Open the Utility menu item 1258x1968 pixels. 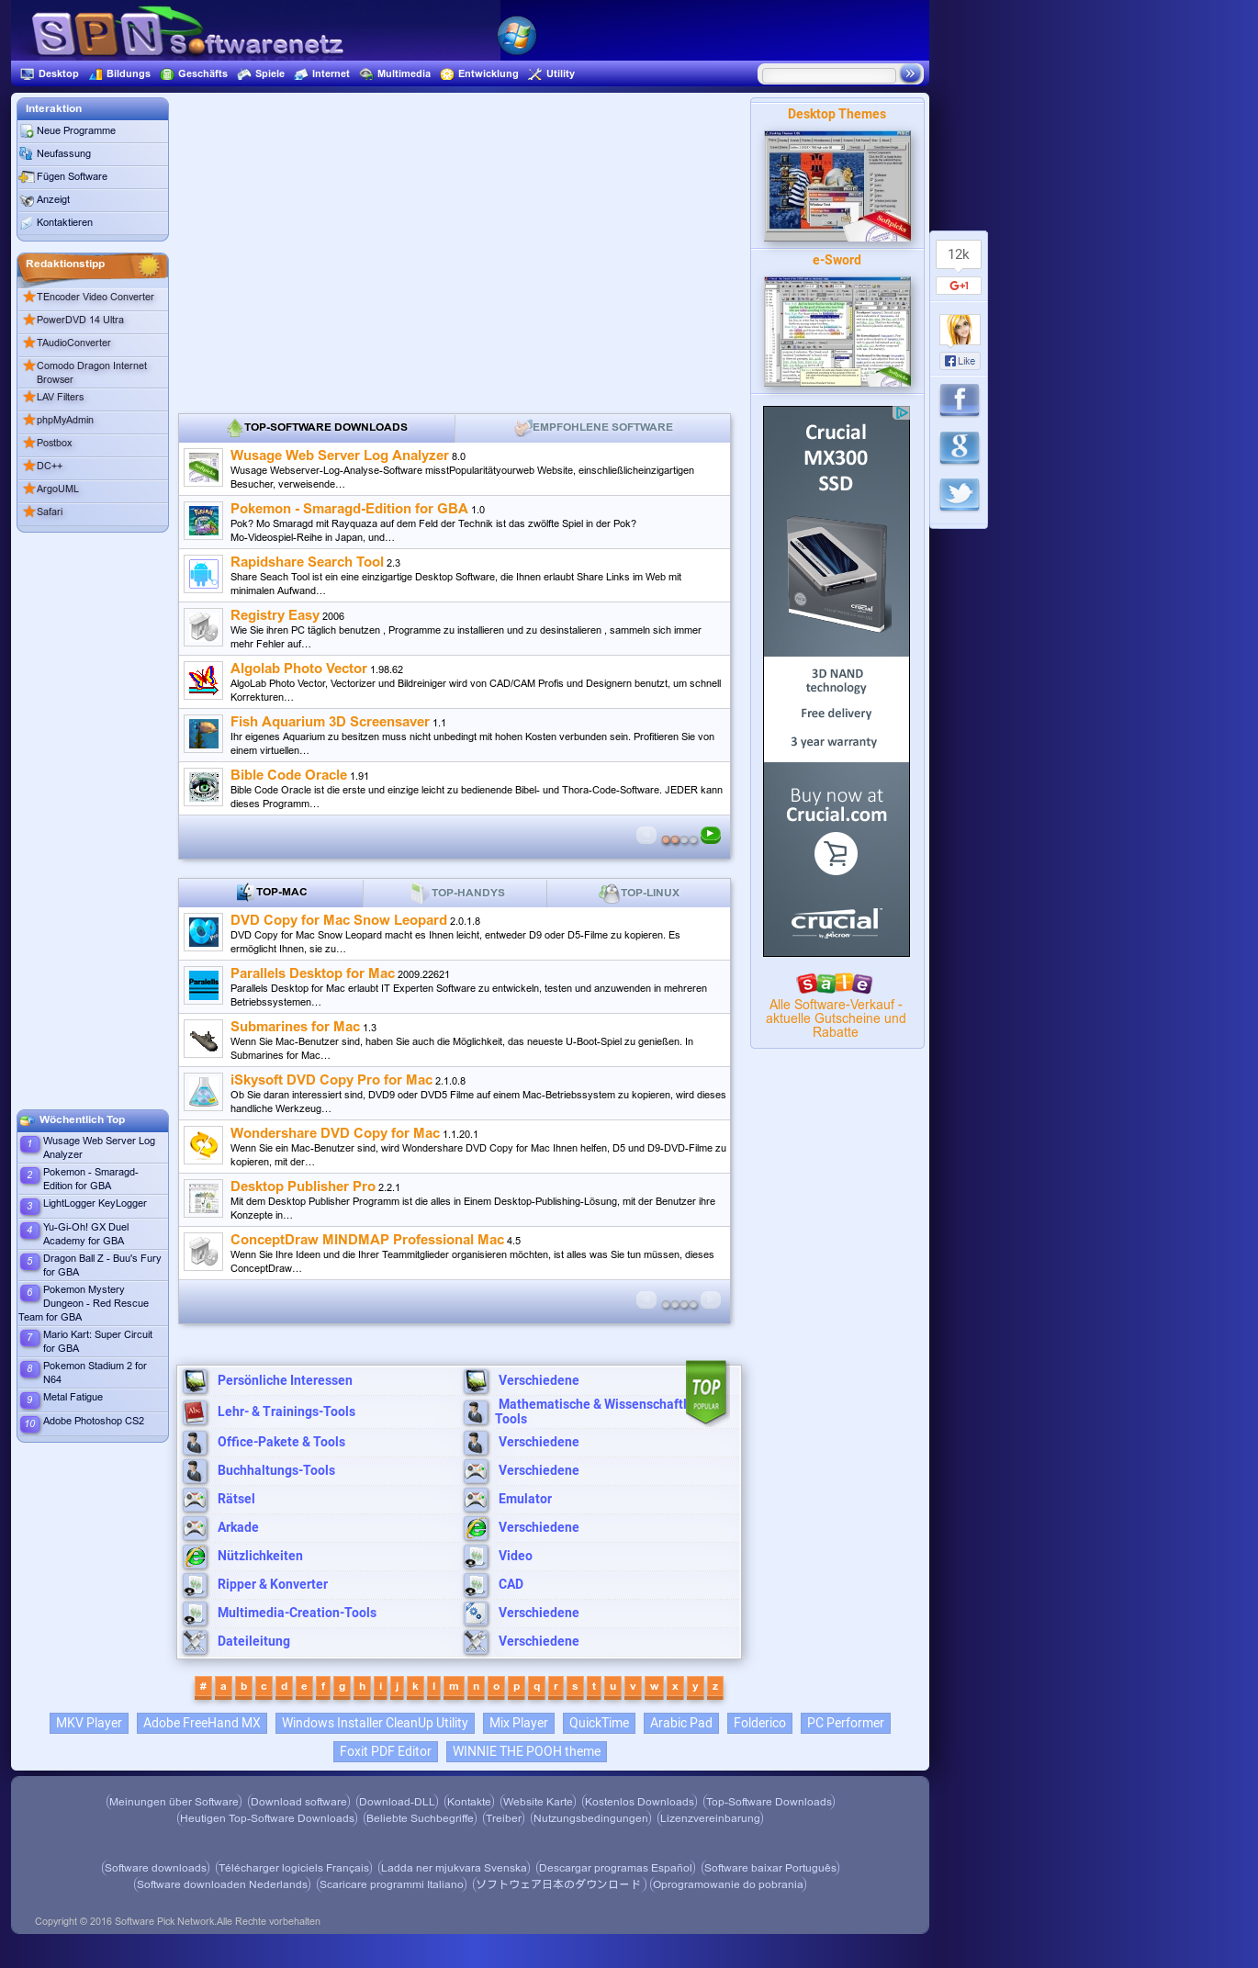pyautogui.click(x=551, y=73)
